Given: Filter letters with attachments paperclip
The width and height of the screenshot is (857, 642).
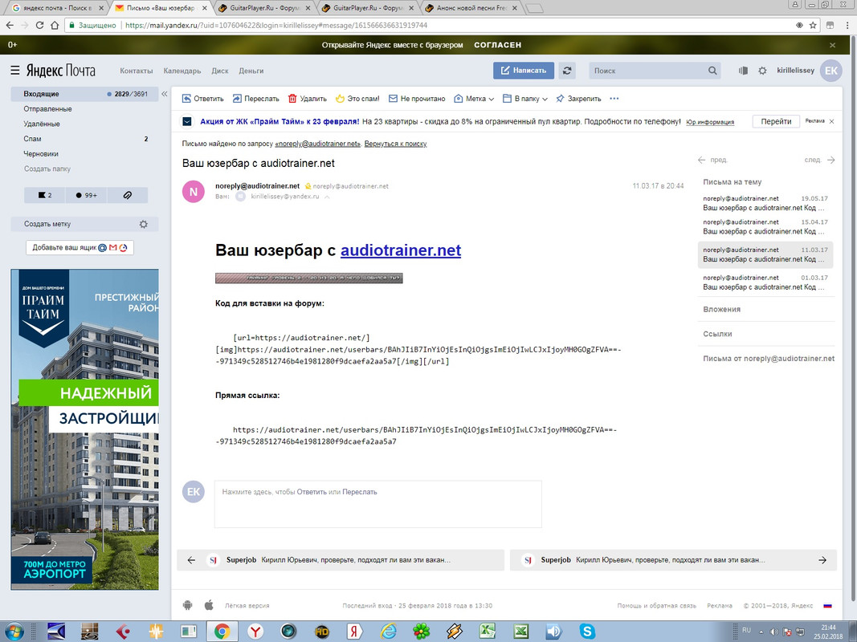Looking at the screenshot, I should point(128,195).
